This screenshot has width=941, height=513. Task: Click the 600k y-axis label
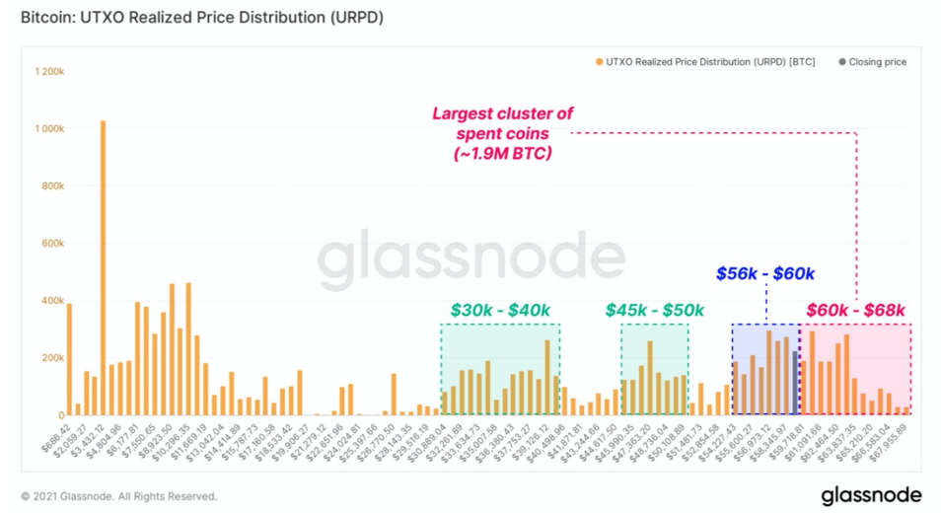52,243
